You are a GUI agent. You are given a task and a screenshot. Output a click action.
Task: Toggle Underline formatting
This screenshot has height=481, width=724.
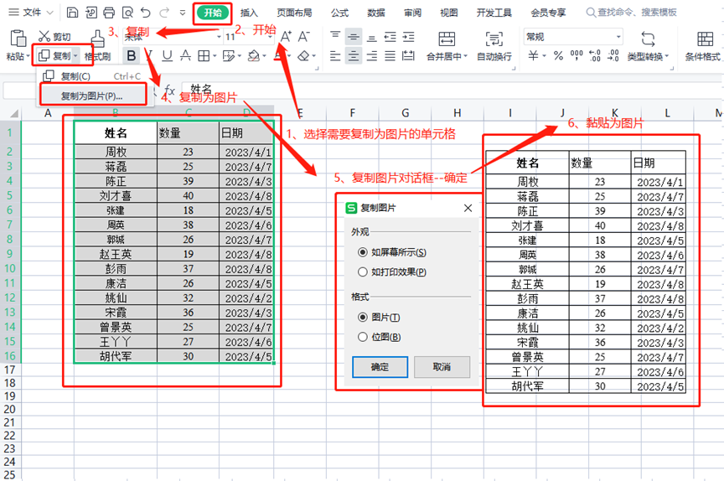[167, 56]
